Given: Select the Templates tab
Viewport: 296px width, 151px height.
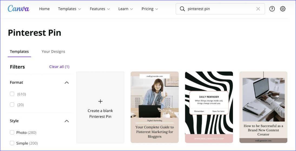Looking at the screenshot, I should coord(19,52).
